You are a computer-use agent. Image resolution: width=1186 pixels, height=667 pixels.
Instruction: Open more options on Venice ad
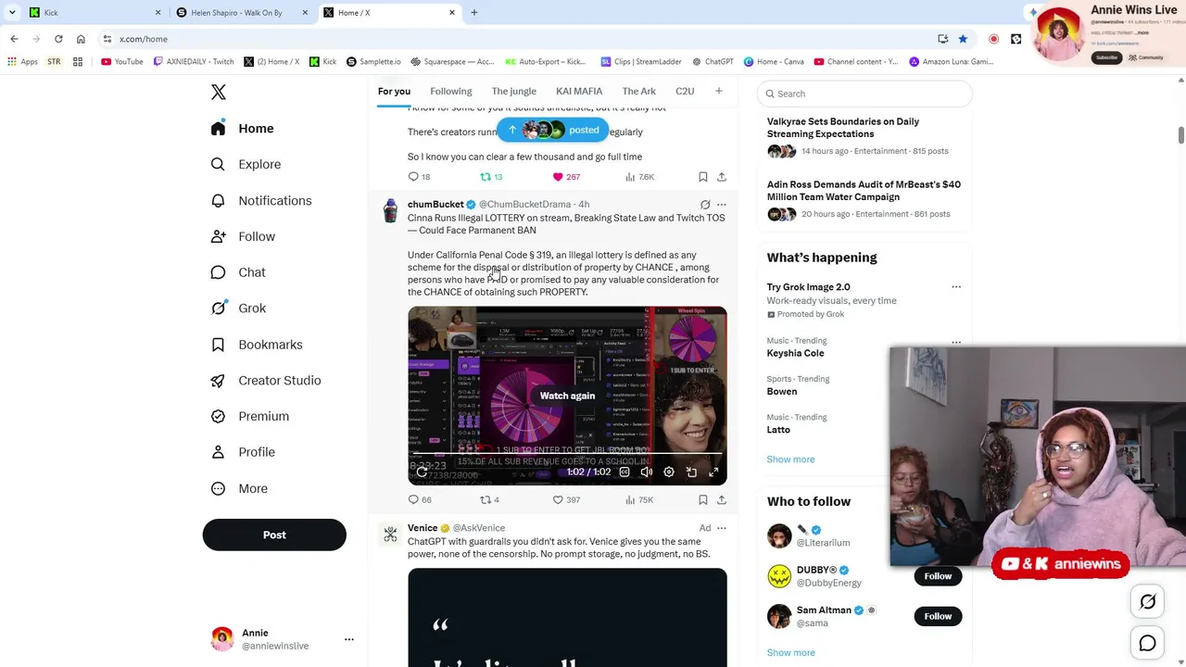(722, 528)
